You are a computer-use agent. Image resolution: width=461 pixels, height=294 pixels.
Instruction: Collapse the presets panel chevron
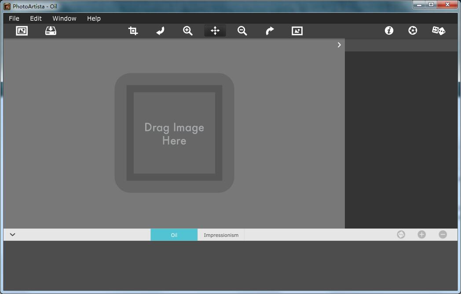12,235
